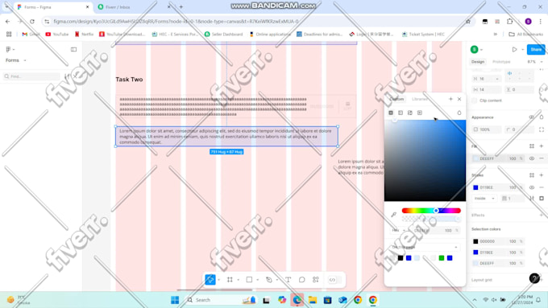This screenshot has width=548, height=308.
Task: Select Image fill type icon
Action: point(410,113)
